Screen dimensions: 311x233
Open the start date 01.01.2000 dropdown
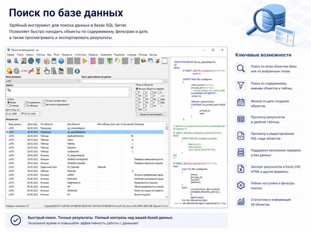[19, 114]
